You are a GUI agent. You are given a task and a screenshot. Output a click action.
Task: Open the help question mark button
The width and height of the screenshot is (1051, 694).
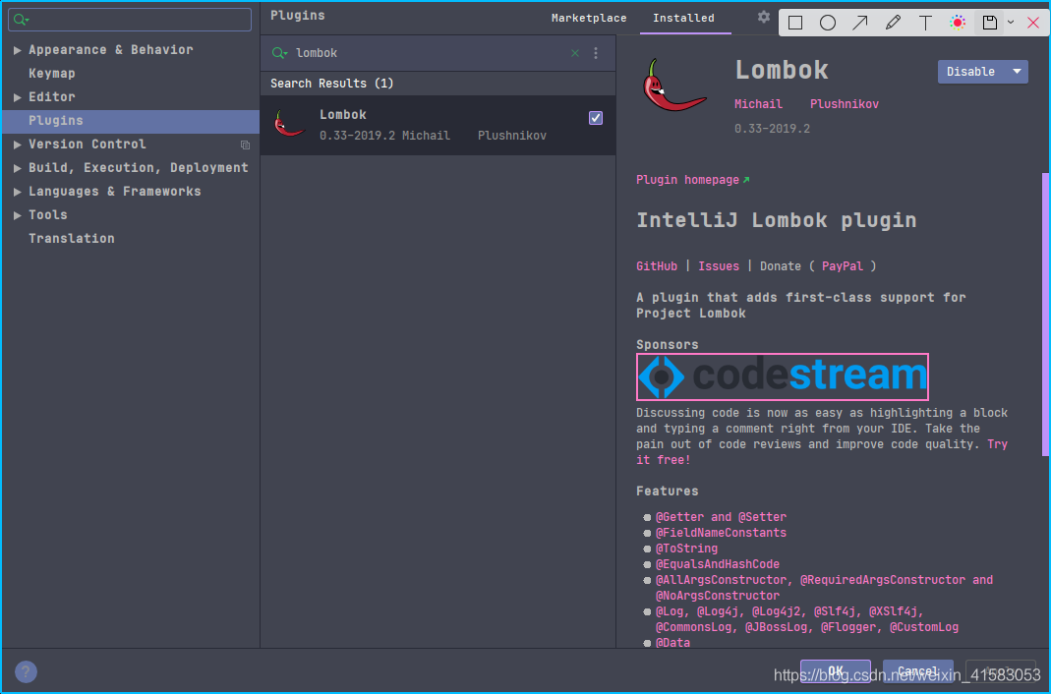point(27,671)
